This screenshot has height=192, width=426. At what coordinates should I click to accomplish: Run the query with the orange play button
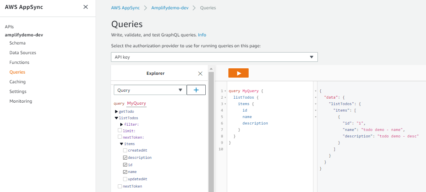point(238,73)
